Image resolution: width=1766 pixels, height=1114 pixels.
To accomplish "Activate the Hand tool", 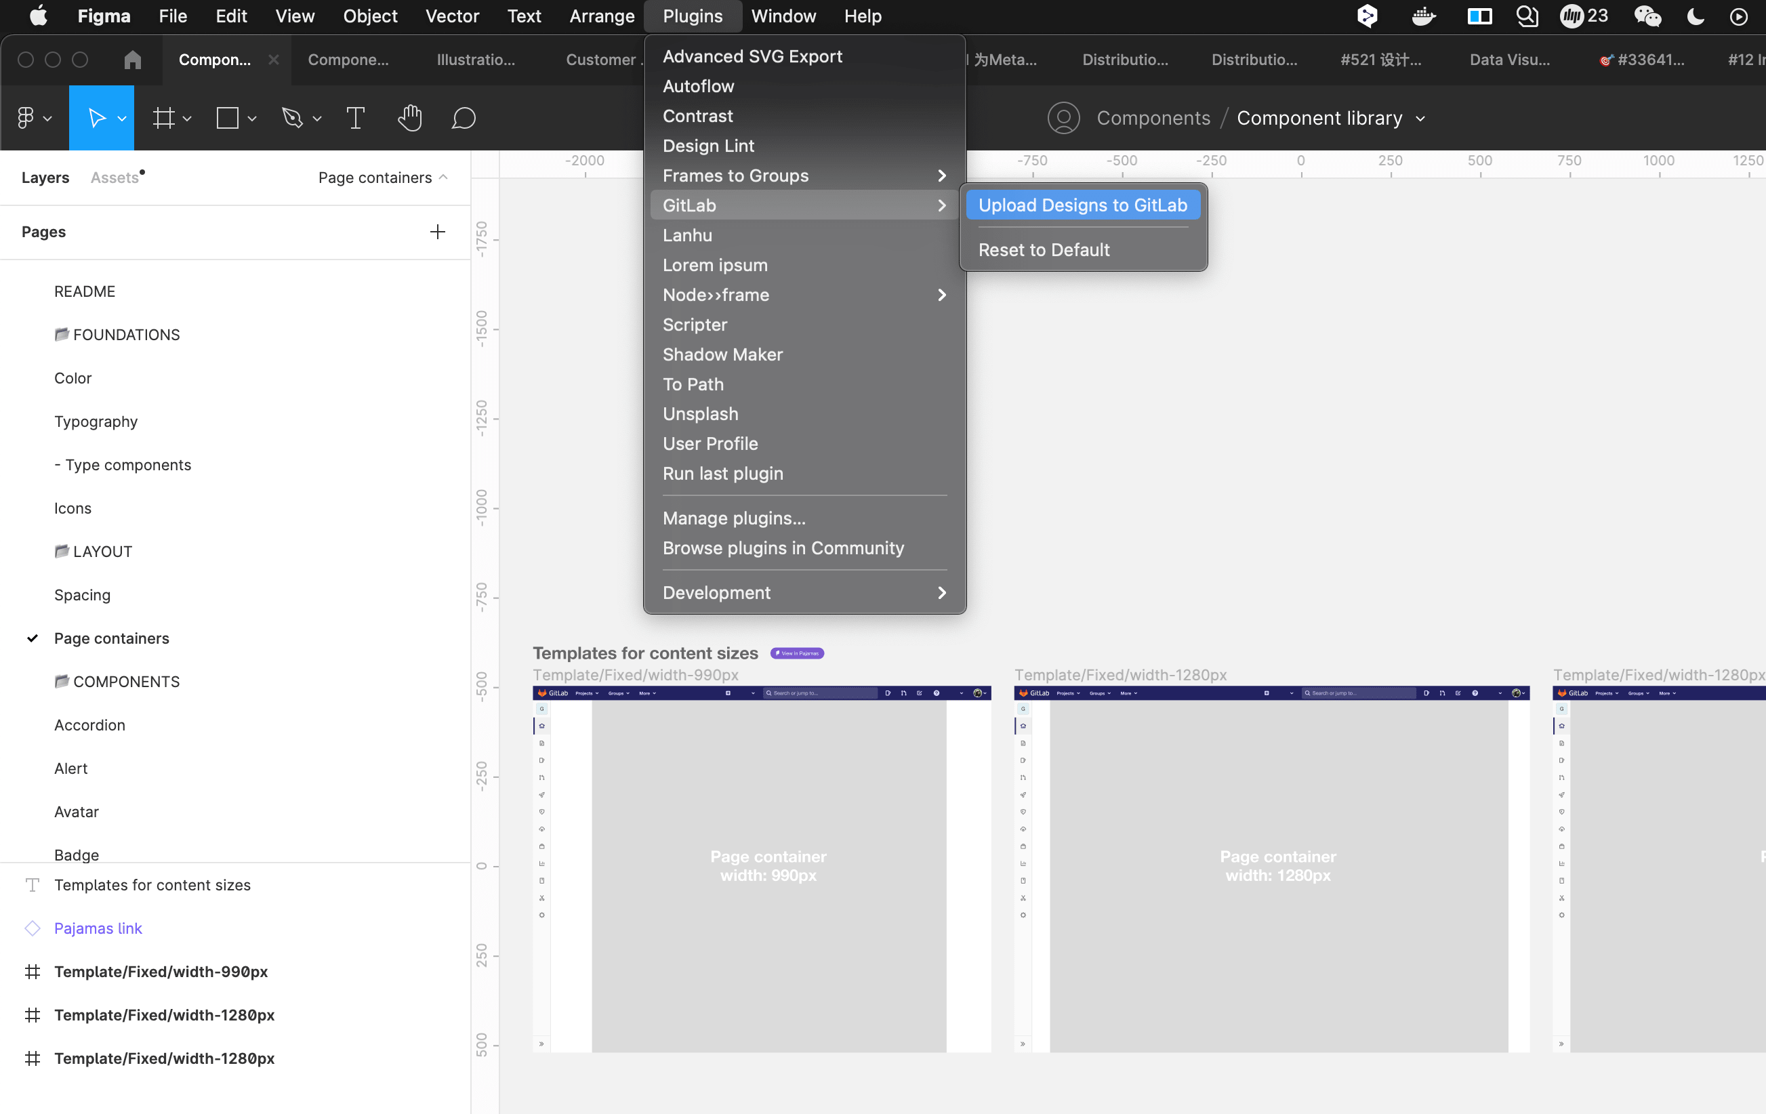I will tap(410, 118).
